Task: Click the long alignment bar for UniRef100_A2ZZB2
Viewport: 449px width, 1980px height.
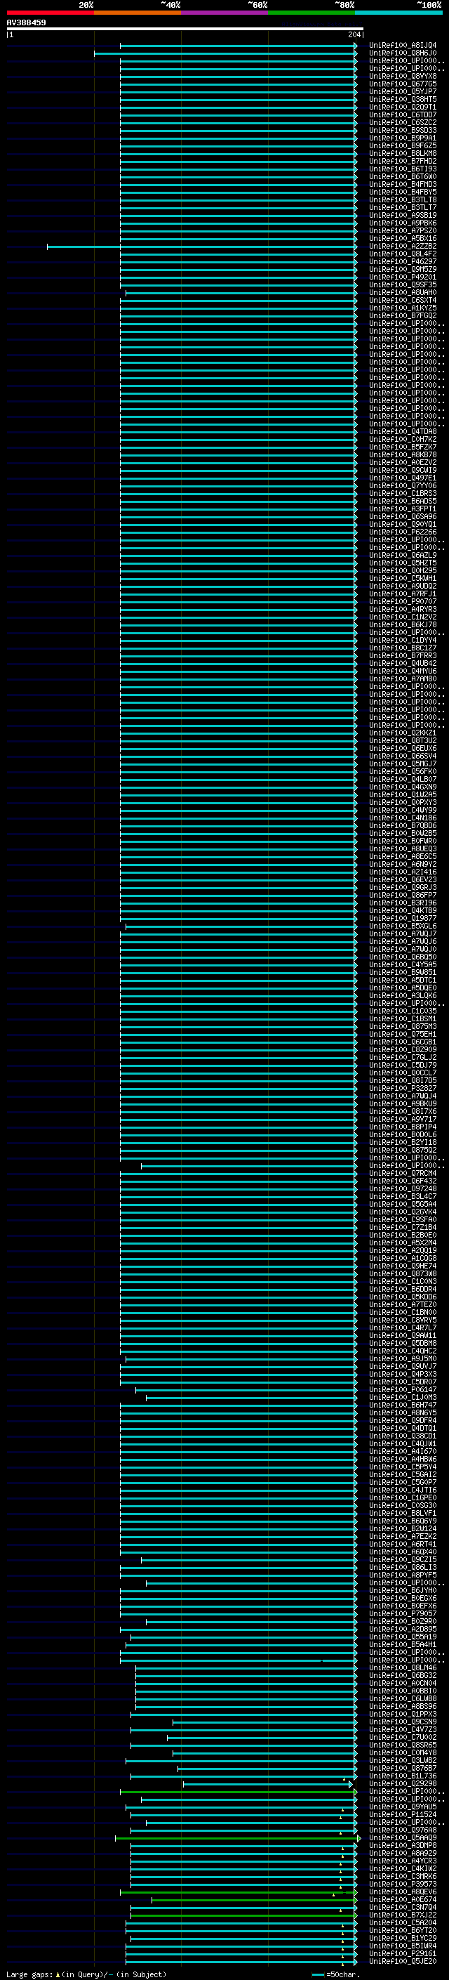Action: click(201, 247)
